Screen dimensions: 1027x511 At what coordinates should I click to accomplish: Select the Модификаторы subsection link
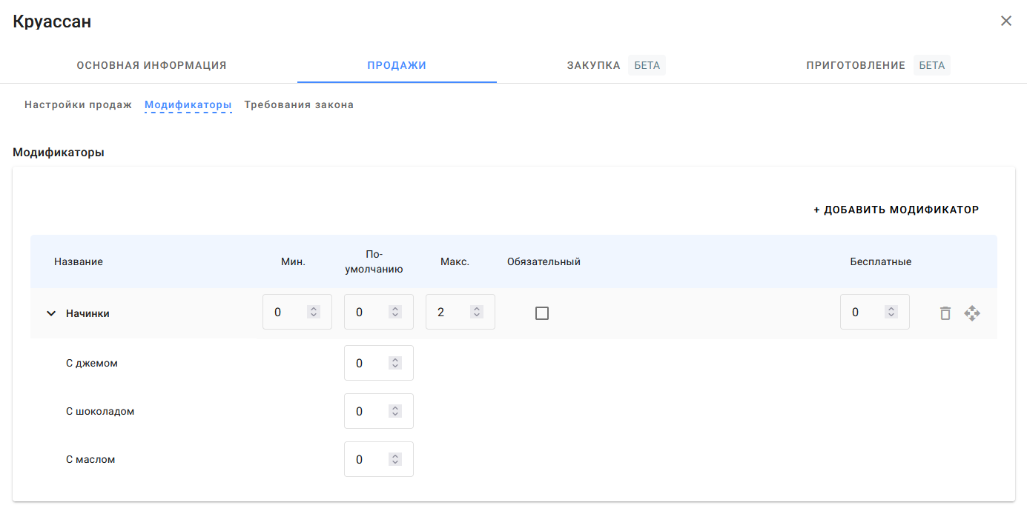tap(188, 104)
